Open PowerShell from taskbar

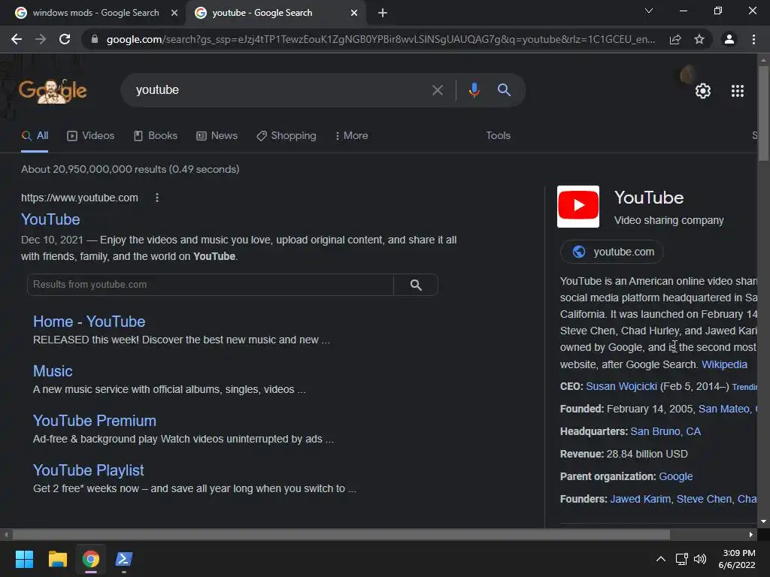(124, 559)
